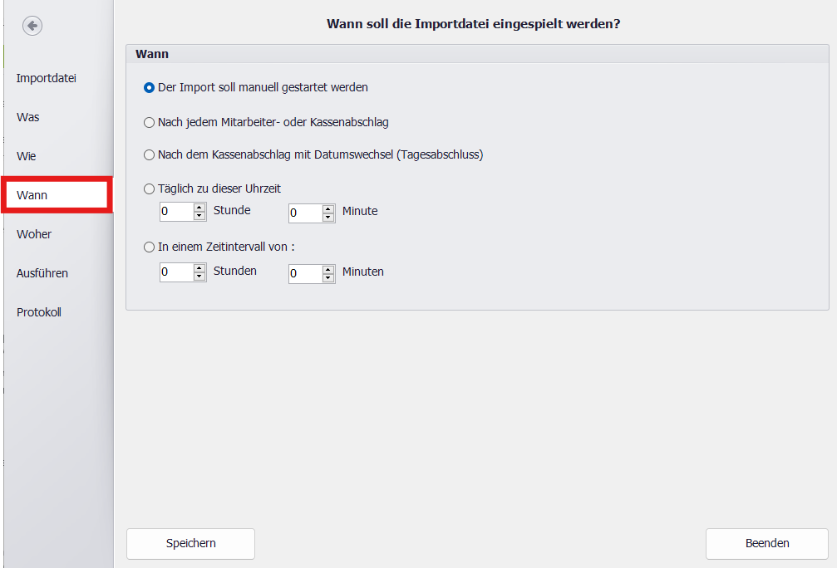Increase the interval Stunden value
Screen dimensions: 837x568
199,267
